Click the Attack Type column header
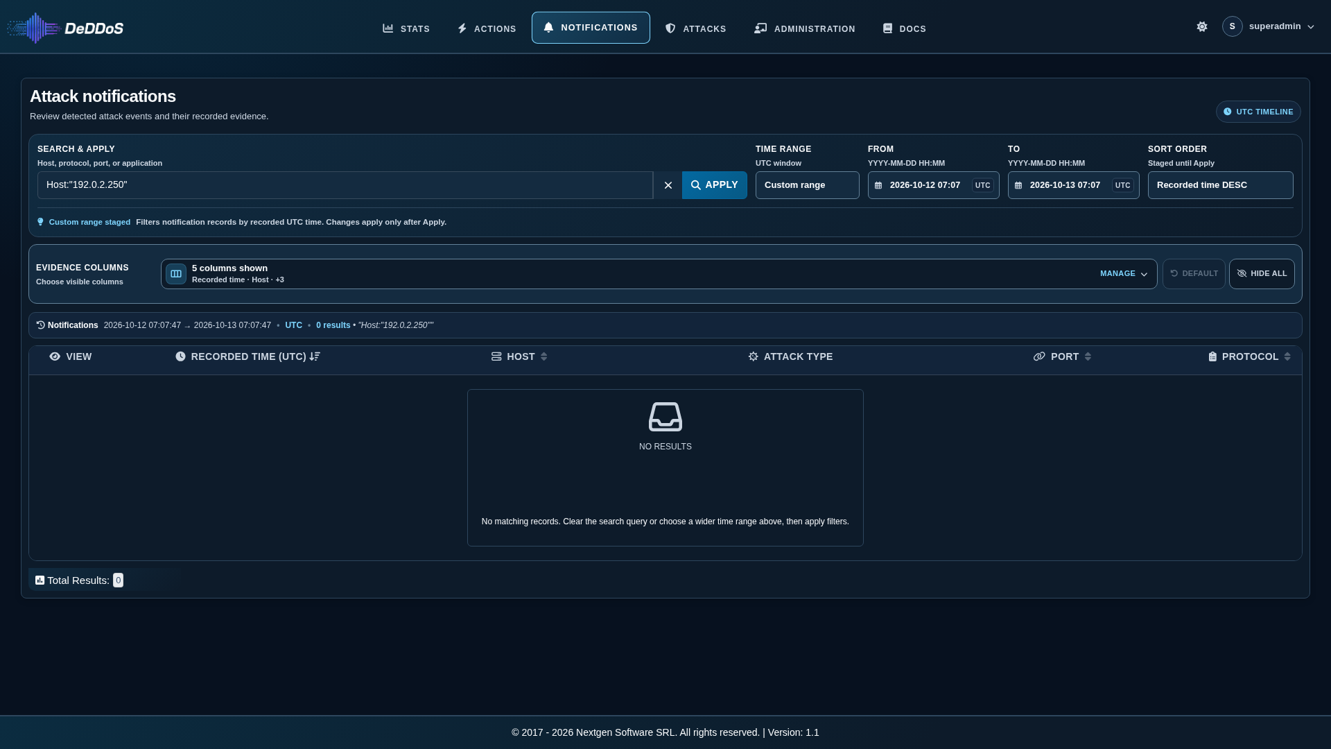Image resolution: width=1331 pixels, height=749 pixels. pyautogui.click(x=790, y=356)
